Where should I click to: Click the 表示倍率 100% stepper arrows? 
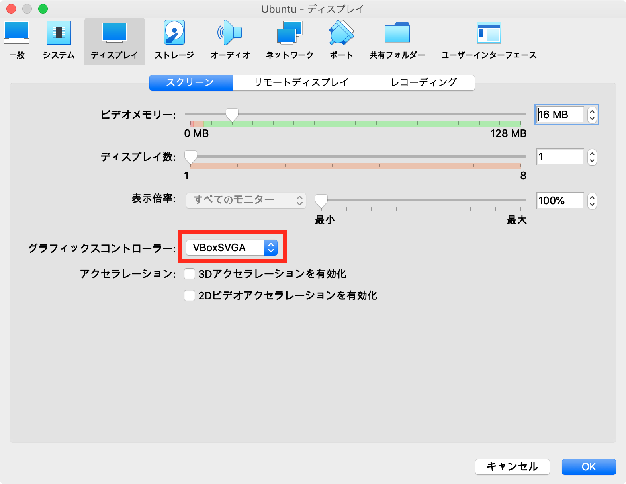592,201
